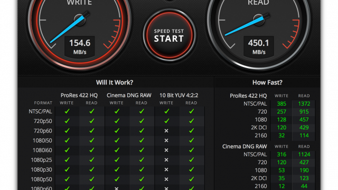The height and width of the screenshot is (190, 338).
Task: Click the ProRes 422 HQ column heading
Action: pos(79,95)
